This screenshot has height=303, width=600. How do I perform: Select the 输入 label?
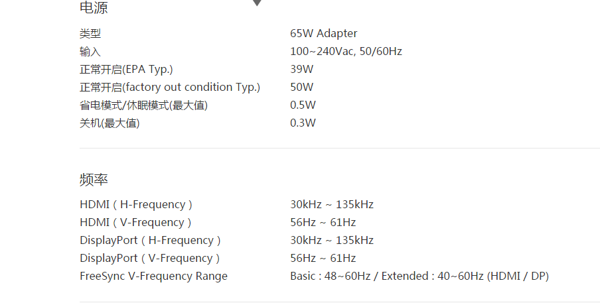[90, 51]
